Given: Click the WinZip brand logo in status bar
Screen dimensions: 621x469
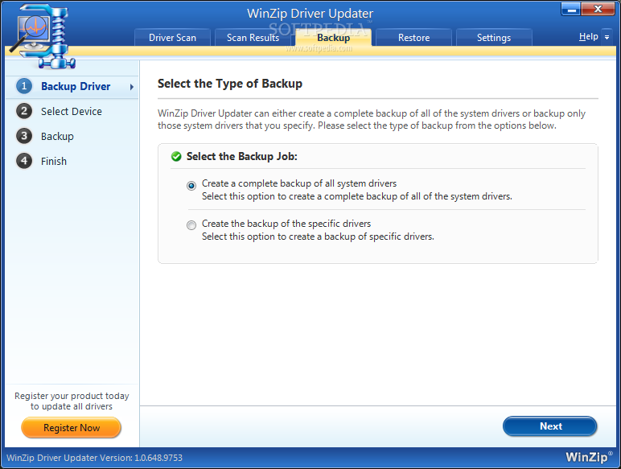Looking at the screenshot, I should (589, 457).
